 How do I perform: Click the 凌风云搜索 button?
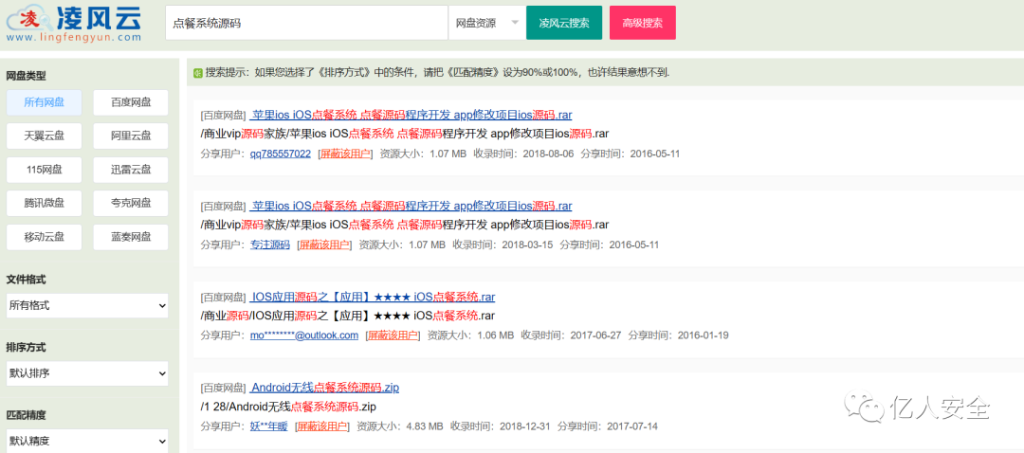click(564, 23)
